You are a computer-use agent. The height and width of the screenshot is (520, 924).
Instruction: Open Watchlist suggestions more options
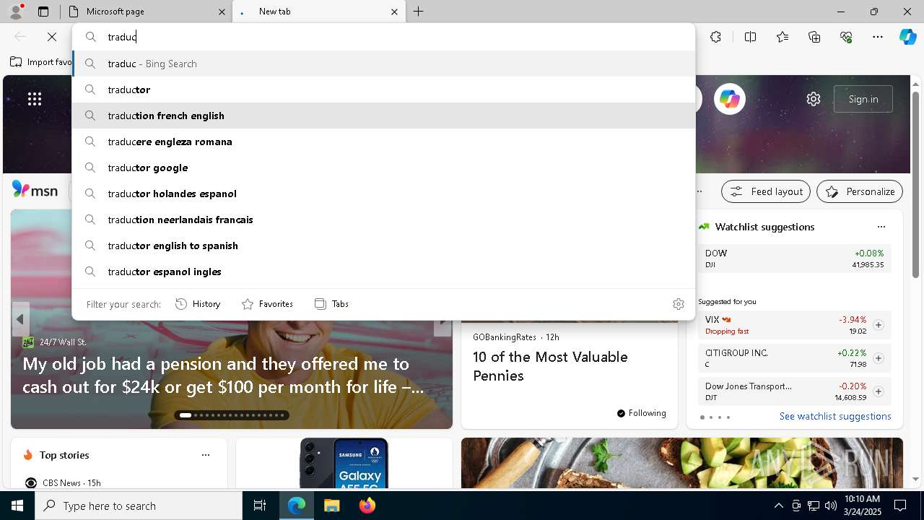(881, 227)
